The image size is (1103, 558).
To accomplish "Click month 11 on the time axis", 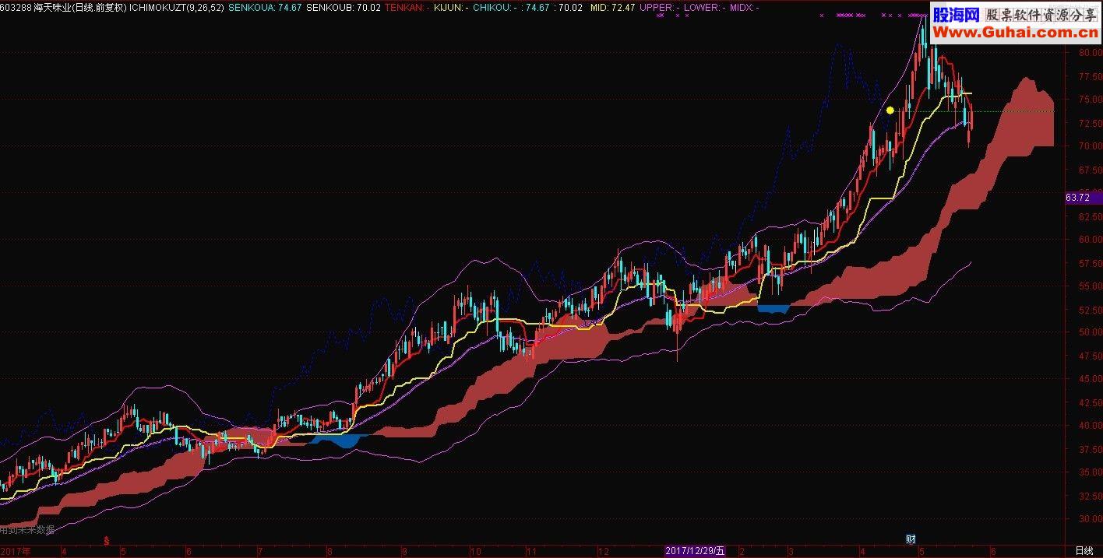I will (x=532, y=551).
